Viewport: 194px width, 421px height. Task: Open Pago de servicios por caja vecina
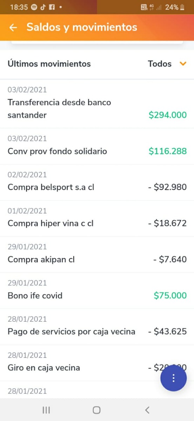(97, 327)
